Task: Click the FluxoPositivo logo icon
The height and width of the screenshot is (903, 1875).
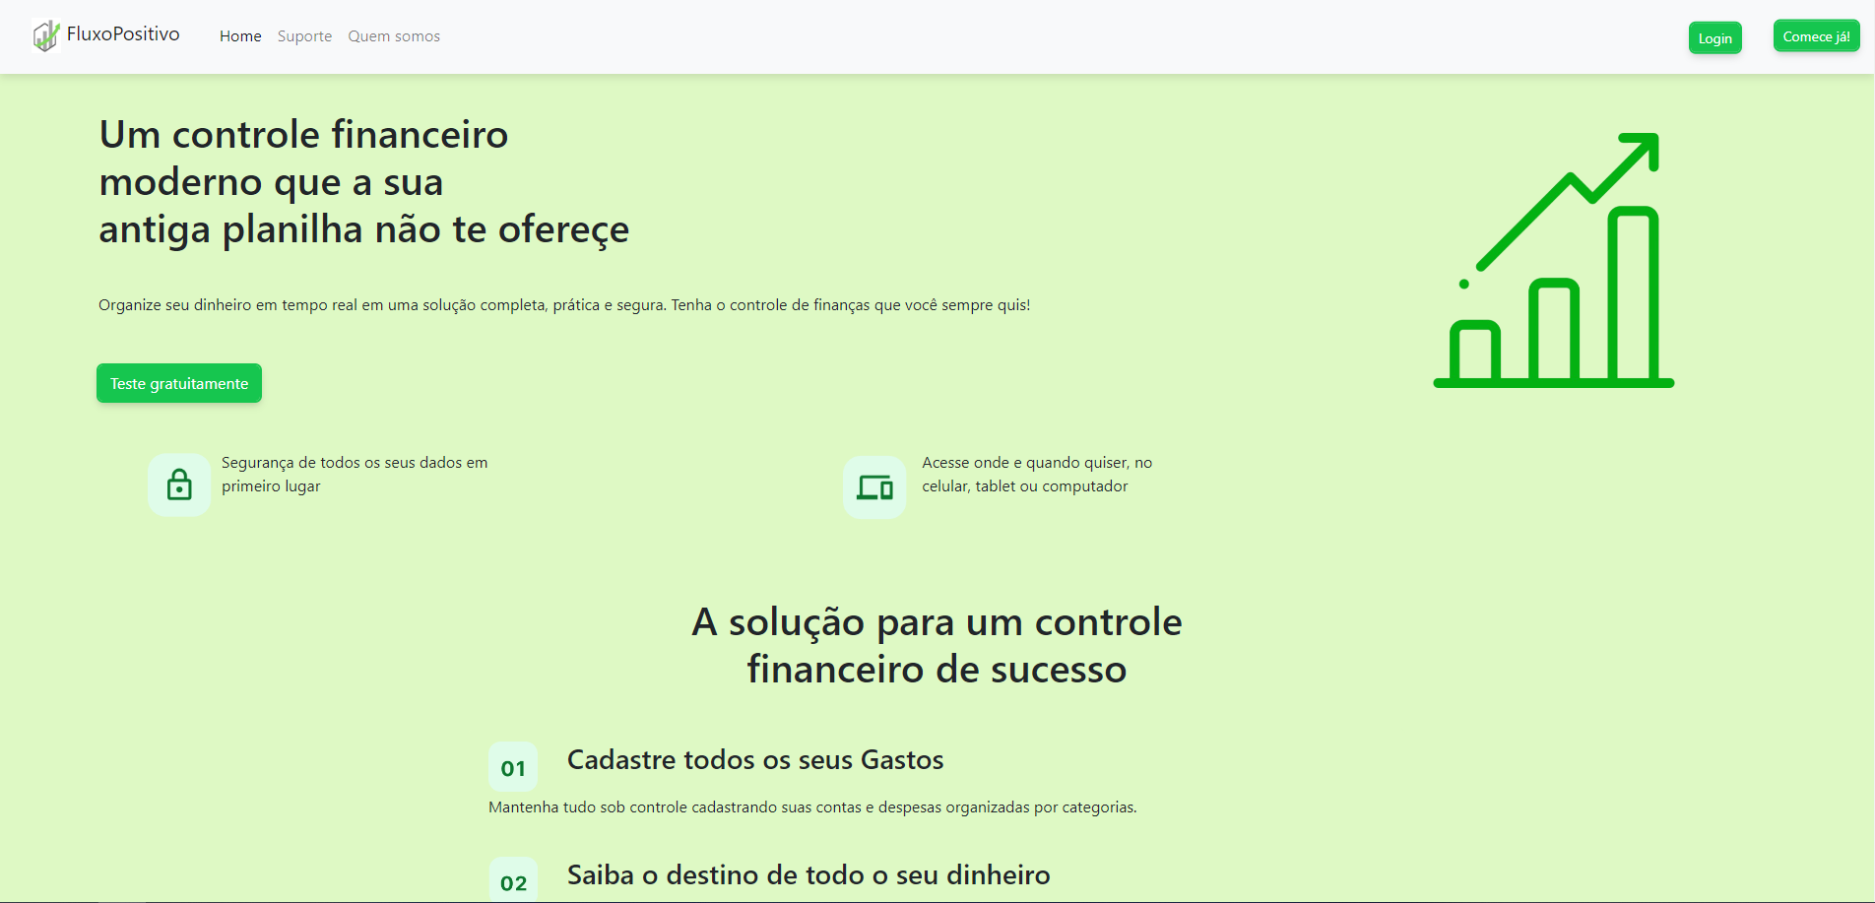Action: point(45,36)
